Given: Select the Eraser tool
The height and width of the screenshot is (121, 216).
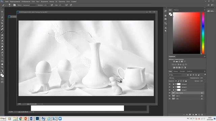Looking at the screenshot, I should pos(2,41).
